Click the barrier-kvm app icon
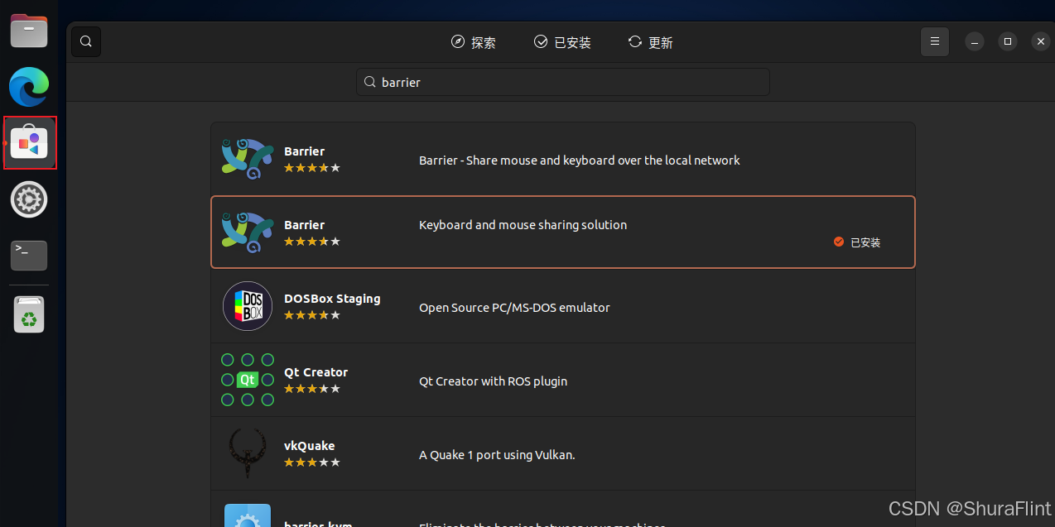1055x527 pixels. click(246, 517)
